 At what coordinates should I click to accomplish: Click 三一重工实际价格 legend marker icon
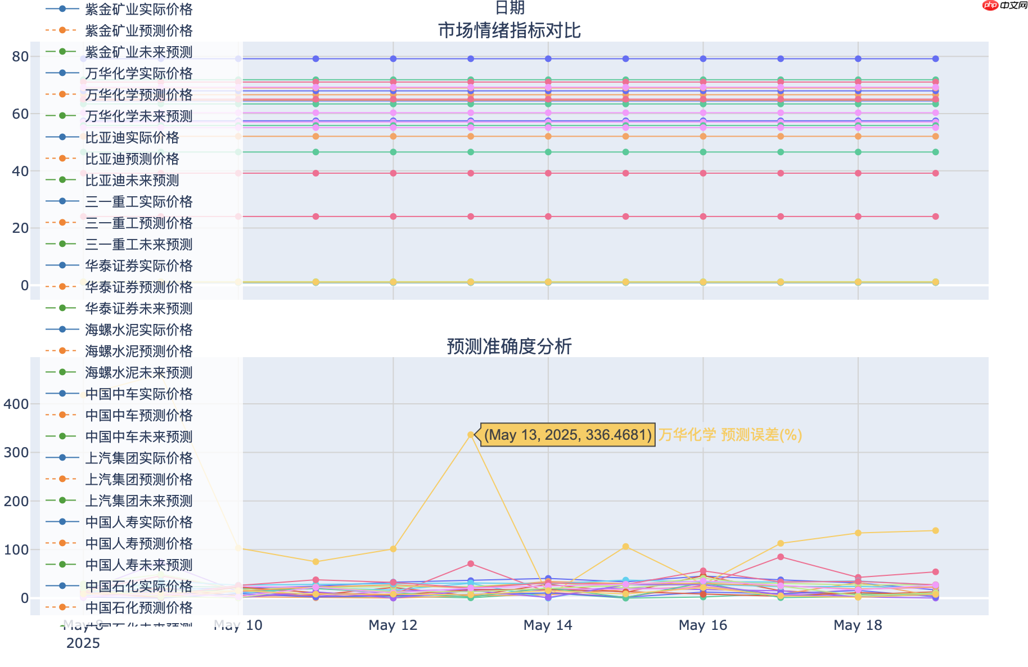pyautogui.click(x=62, y=201)
